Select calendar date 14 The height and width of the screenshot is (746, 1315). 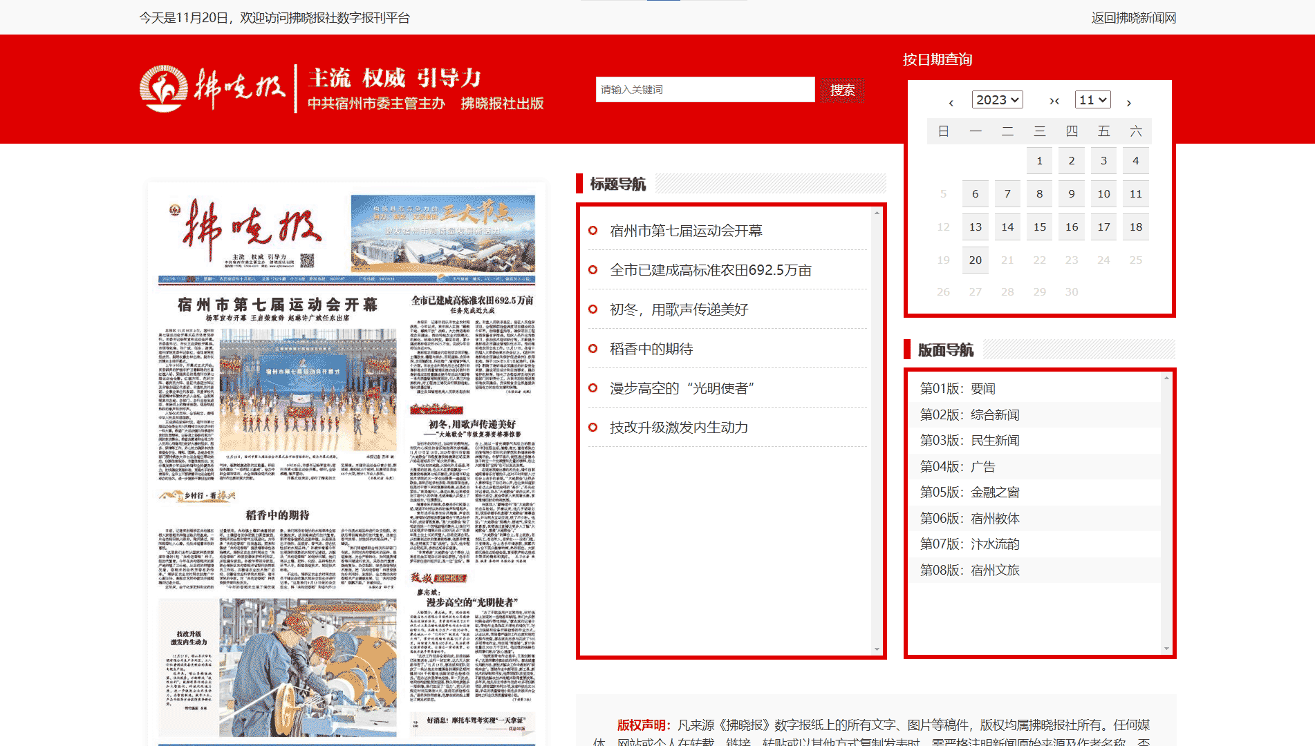coord(1007,227)
